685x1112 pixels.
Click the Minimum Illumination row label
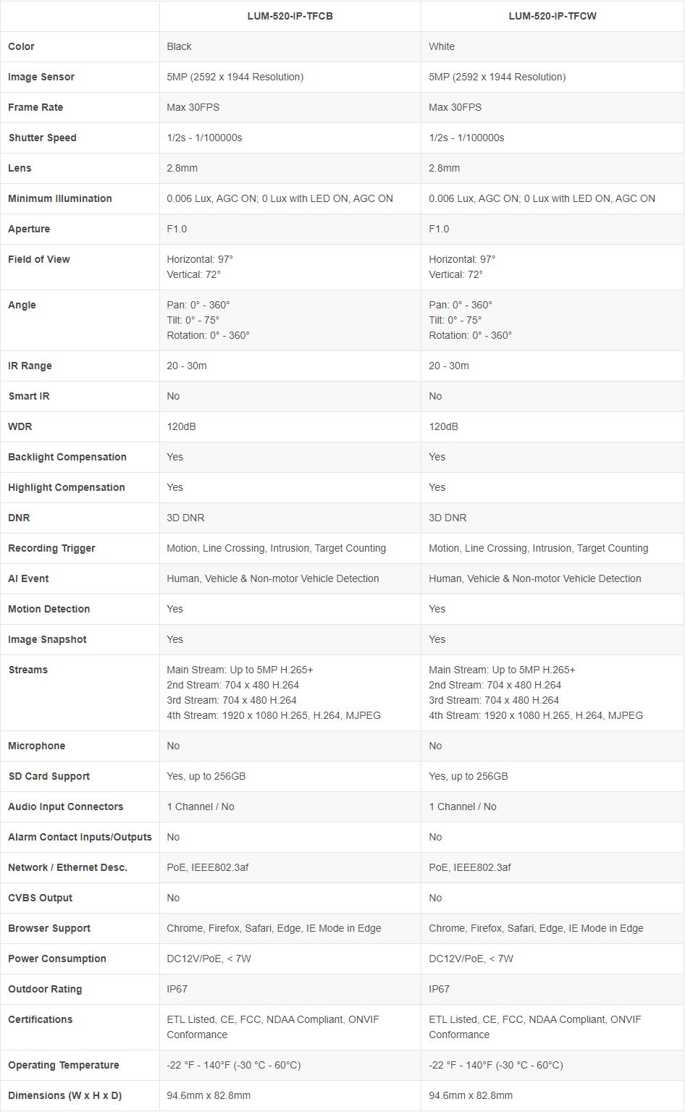(x=60, y=198)
